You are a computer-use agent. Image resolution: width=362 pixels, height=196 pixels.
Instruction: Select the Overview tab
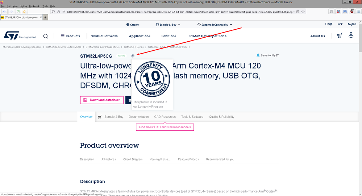86,117
